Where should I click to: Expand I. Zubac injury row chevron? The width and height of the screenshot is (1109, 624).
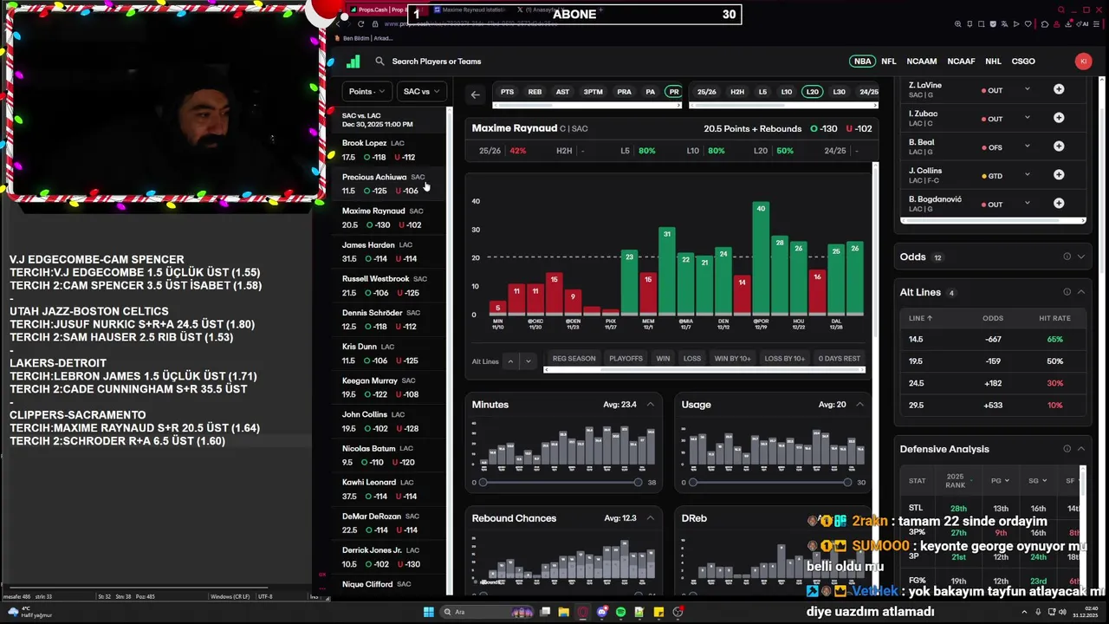[x=1028, y=118]
